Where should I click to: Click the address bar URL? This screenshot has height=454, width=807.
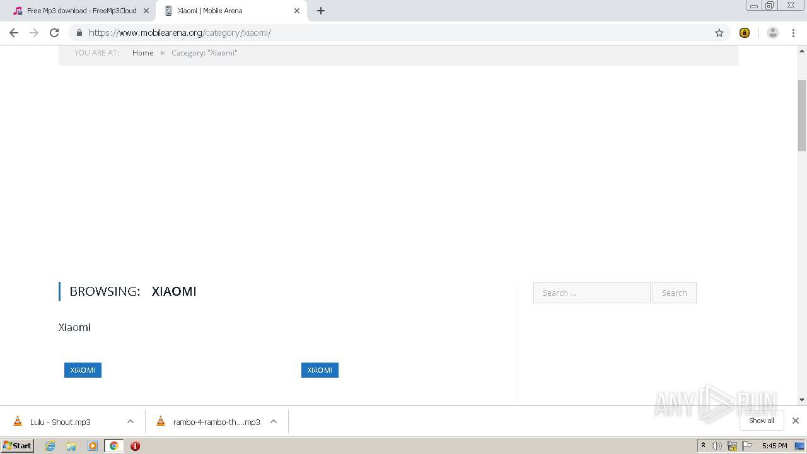click(x=180, y=33)
